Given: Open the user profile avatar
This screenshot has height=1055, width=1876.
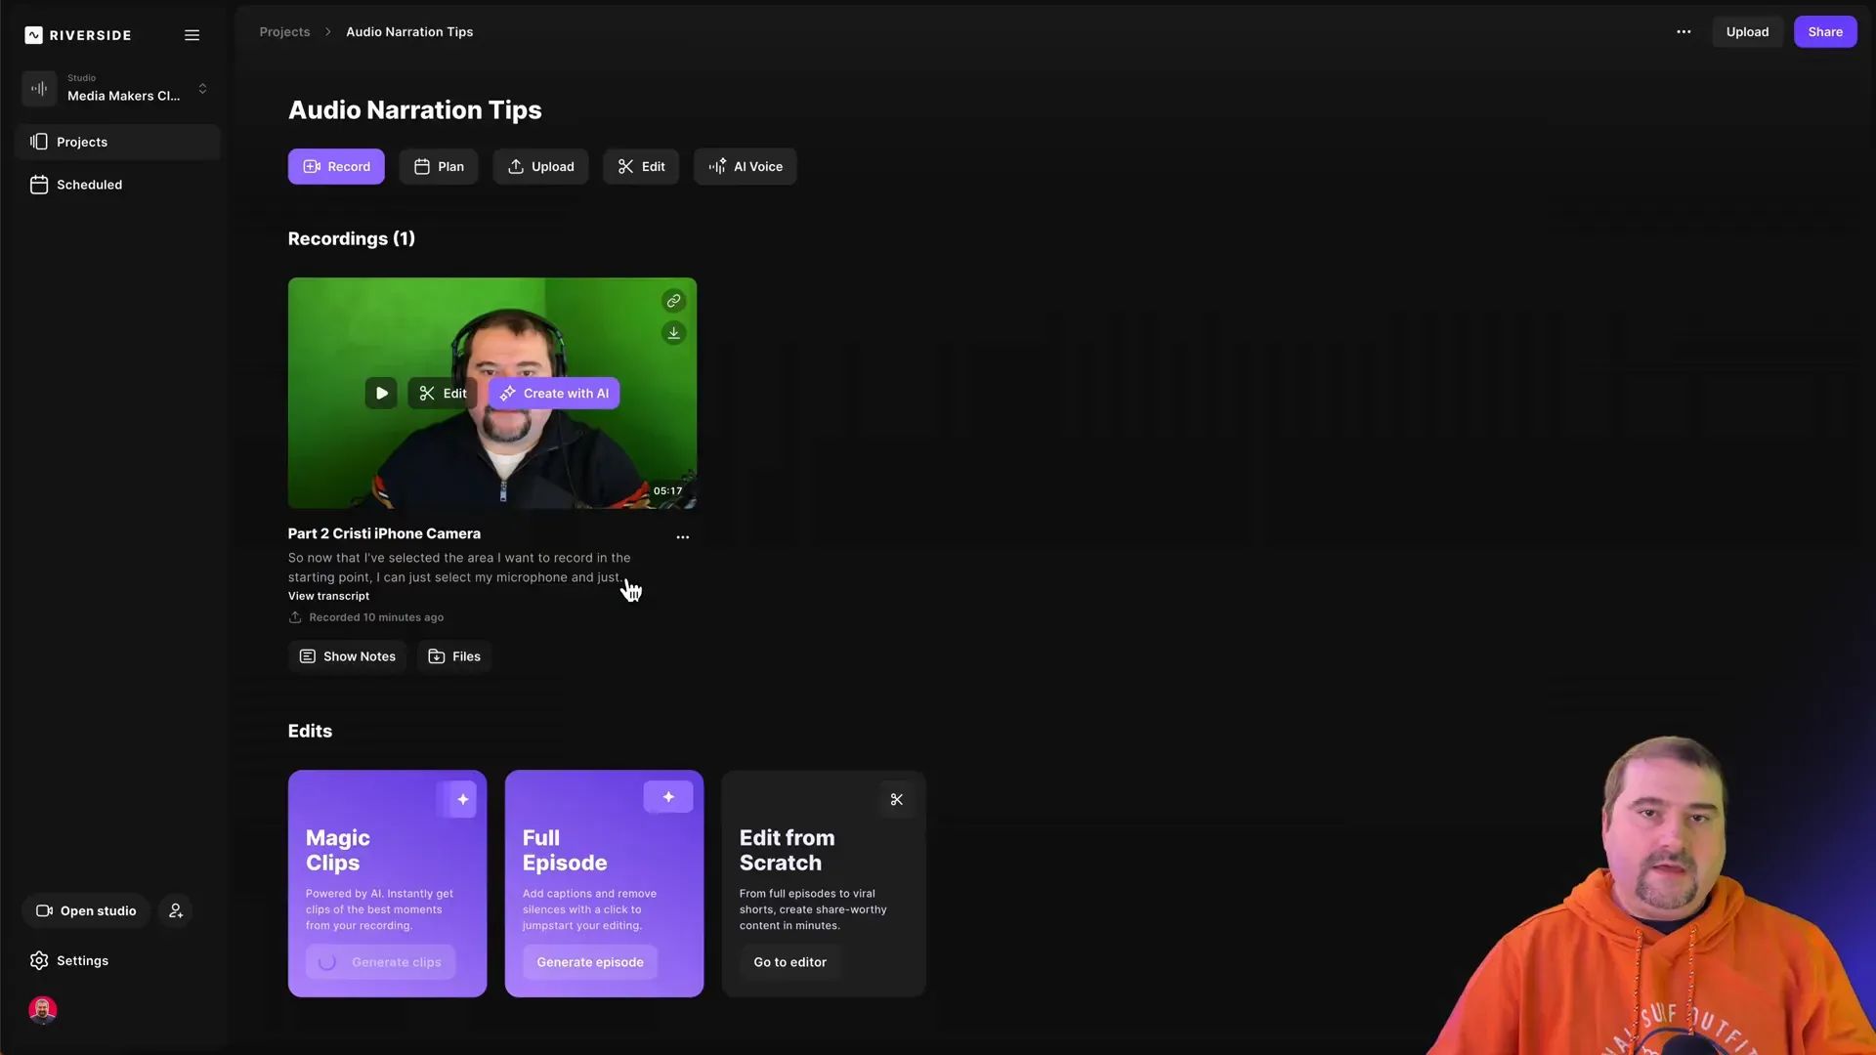Looking at the screenshot, I should [43, 1009].
